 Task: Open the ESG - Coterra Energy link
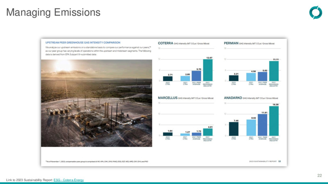pos(68,180)
